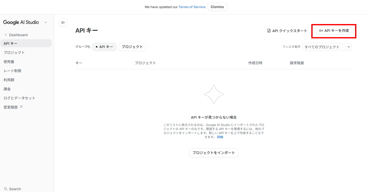Switch grouping to プロジェクト
Image resolution: width=368 pixels, height=192 pixels.
point(132,47)
